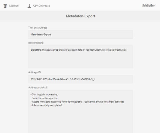The image size is (160, 133).
Task: Select log line 'Starting job processing.'
Action: click(x=44, y=94)
